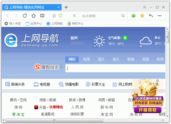Open the 搜狗彩票 link

77,114
